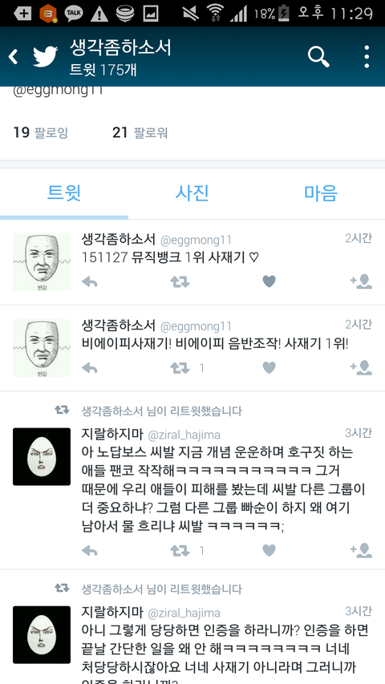Retweet the 뮤직뱅크 1위 사재기 tweet
The width and height of the screenshot is (385, 684).
coord(180,282)
